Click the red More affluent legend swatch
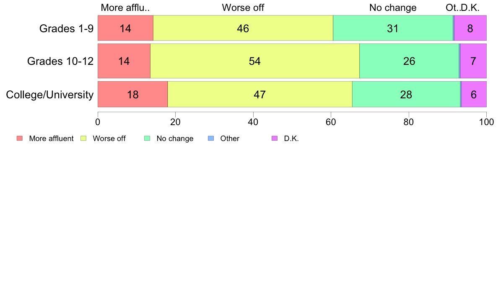498x308 pixels. pos(20,138)
